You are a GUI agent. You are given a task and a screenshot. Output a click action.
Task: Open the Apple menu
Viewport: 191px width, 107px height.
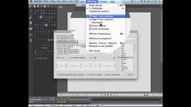[x=31, y=1]
